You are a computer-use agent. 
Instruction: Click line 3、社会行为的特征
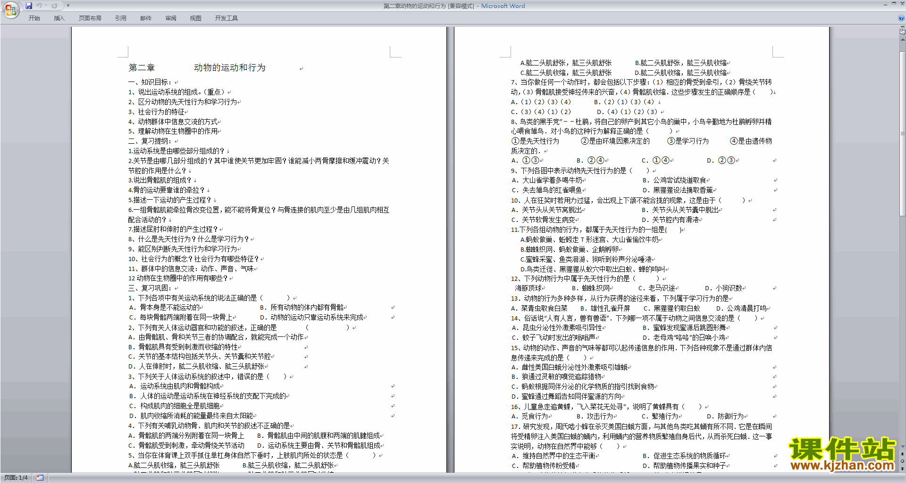pos(157,112)
